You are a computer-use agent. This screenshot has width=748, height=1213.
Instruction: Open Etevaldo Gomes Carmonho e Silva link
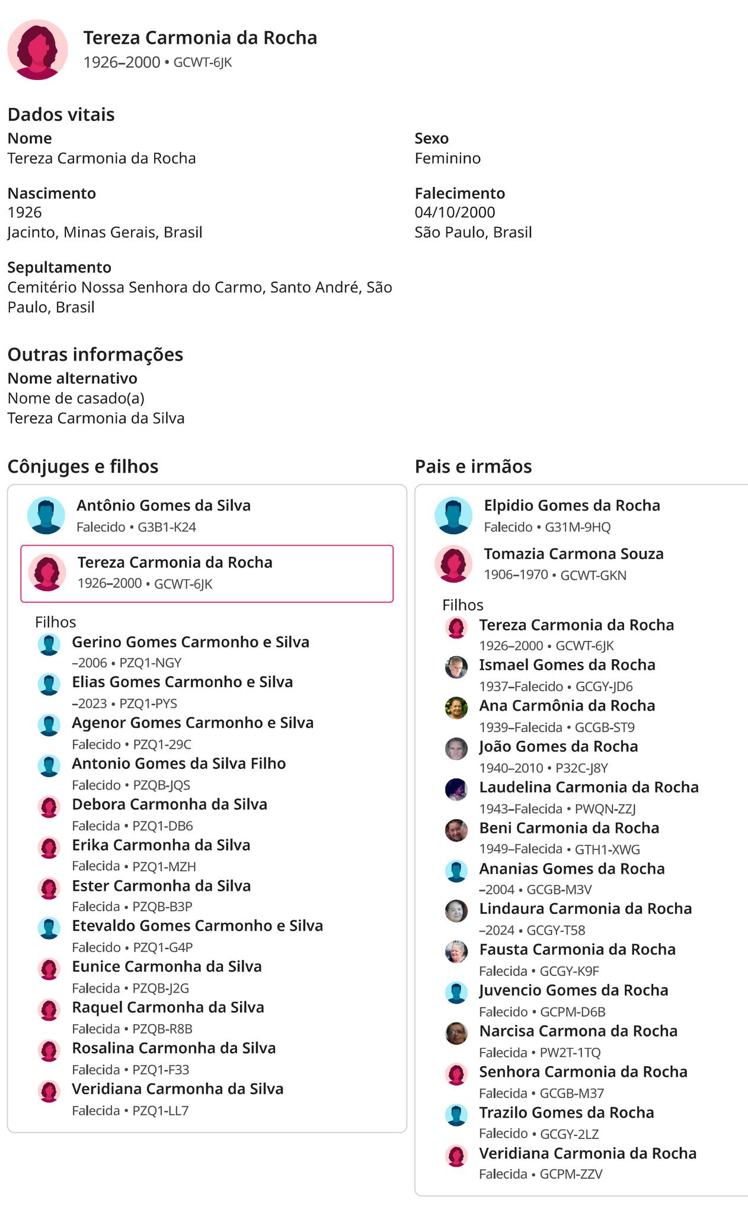point(197,926)
